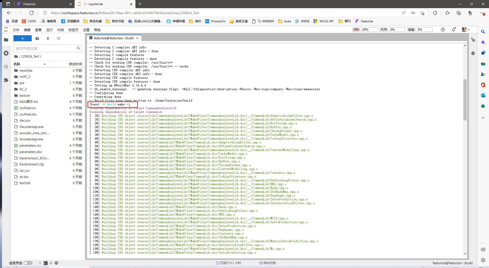
Task: Create a new folder icon
Action: [37, 39]
